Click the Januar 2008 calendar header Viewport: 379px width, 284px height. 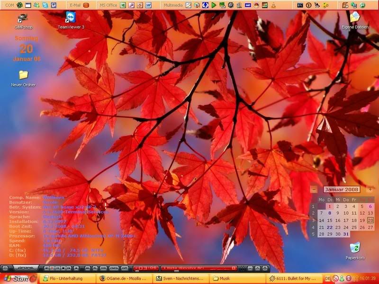point(342,189)
